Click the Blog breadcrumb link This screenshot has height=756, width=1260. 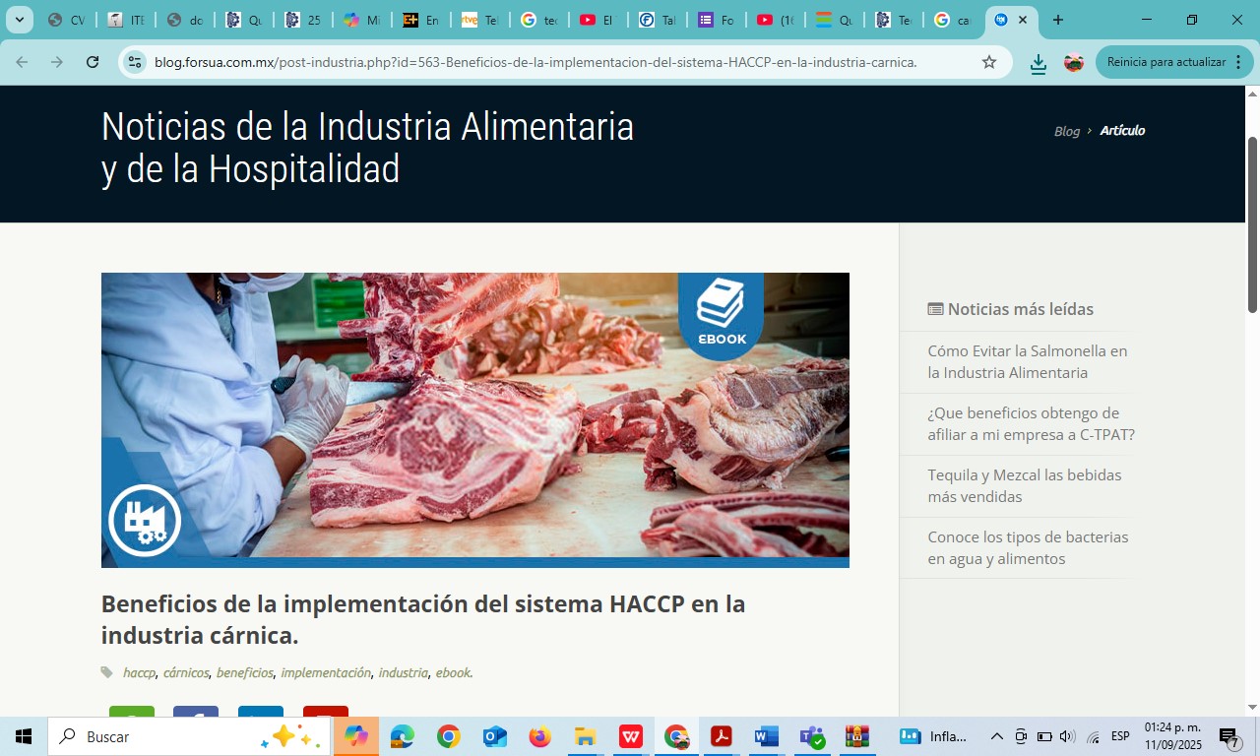pyautogui.click(x=1066, y=131)
